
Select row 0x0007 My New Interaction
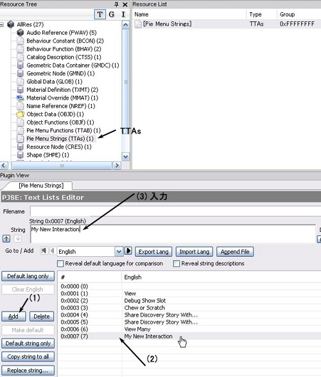[190, 337]
